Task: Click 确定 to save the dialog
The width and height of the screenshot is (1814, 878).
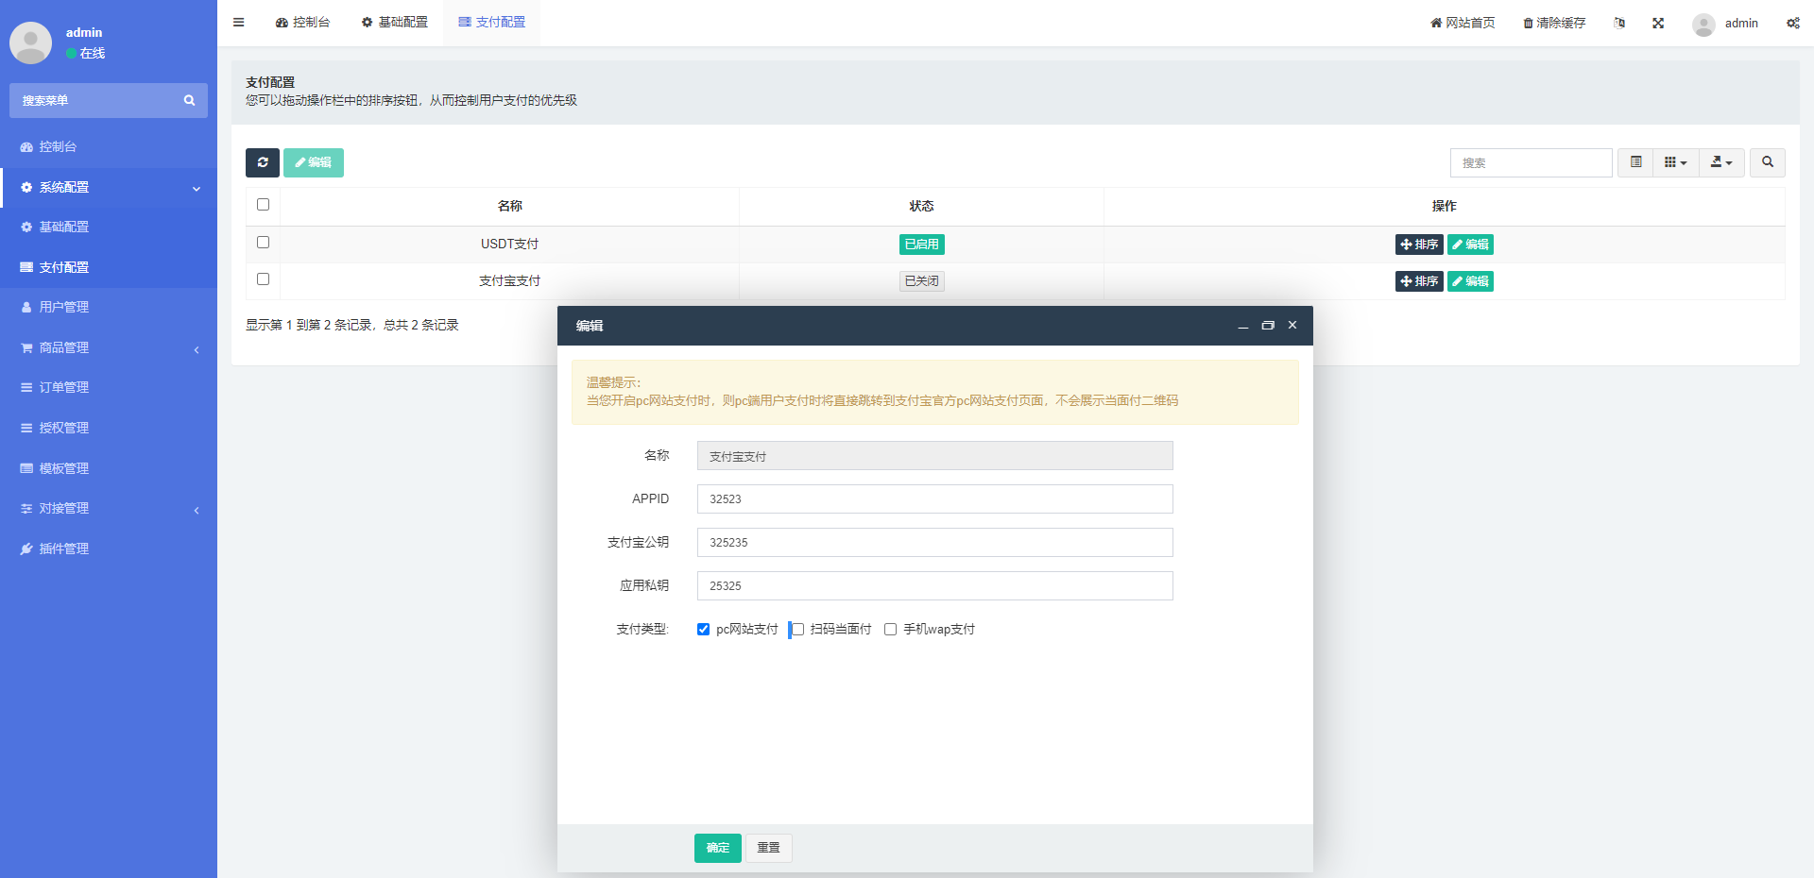Action: (718, 848)
